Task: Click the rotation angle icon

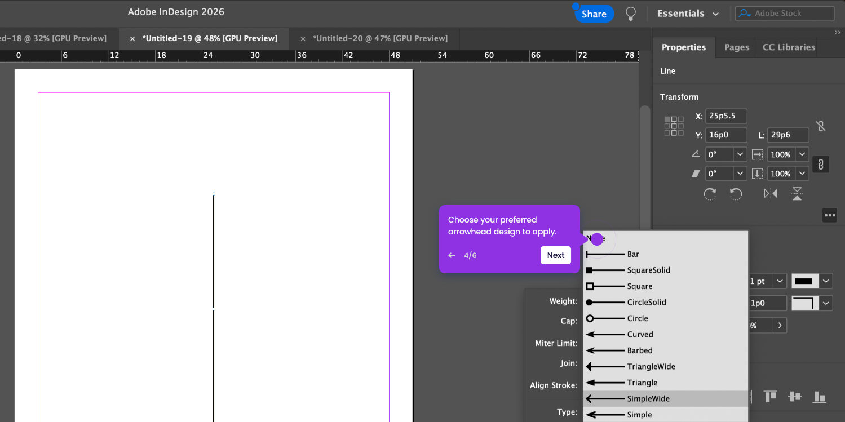Action: [x=696, y=154]
